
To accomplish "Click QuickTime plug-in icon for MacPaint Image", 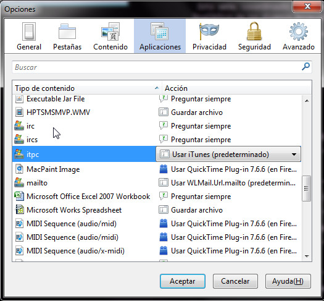I will tap(164, 169).
